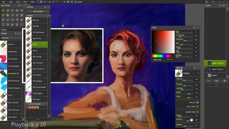Expand Presets arrow in Settings panel
Screen dimensions: 229x129
pos(198,73)
